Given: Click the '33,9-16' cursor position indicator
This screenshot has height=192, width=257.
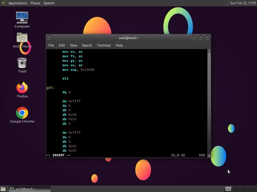Looking at the screenshot, I should tap(178, 155).
